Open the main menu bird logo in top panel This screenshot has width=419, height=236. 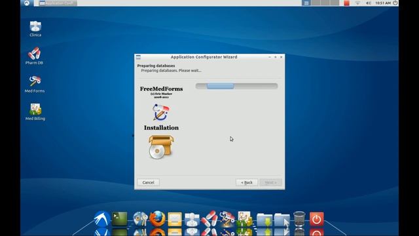coord(27,3)
